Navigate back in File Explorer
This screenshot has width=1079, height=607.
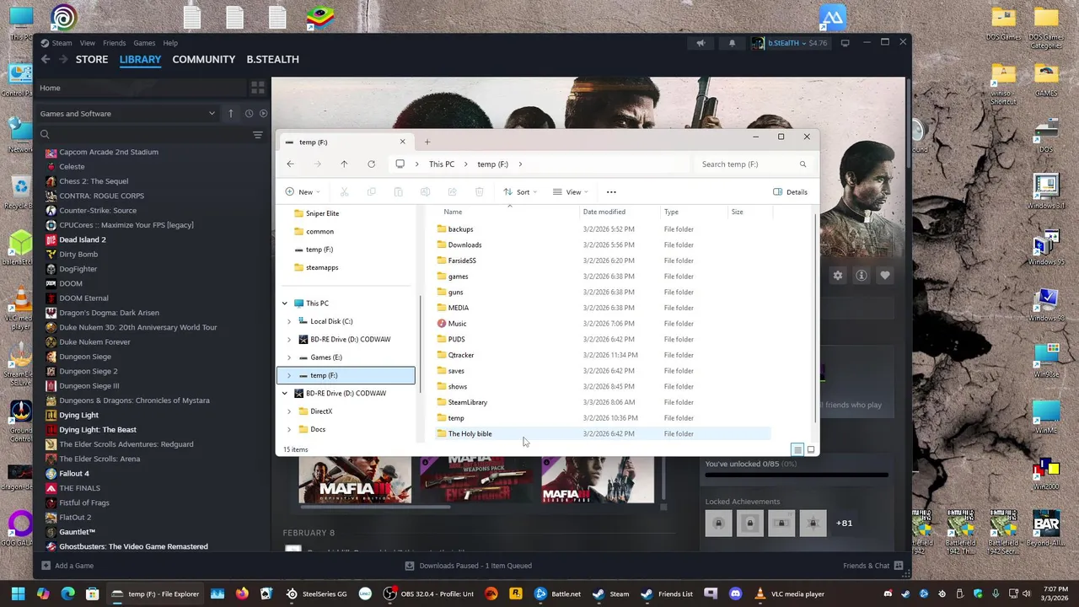tap(290, 164)
